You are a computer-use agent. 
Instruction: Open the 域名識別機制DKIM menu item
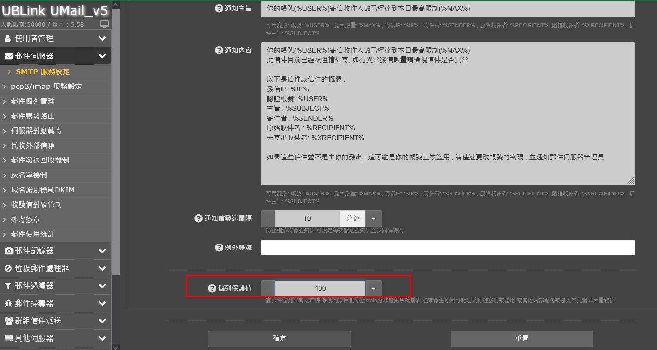point(42,190)
